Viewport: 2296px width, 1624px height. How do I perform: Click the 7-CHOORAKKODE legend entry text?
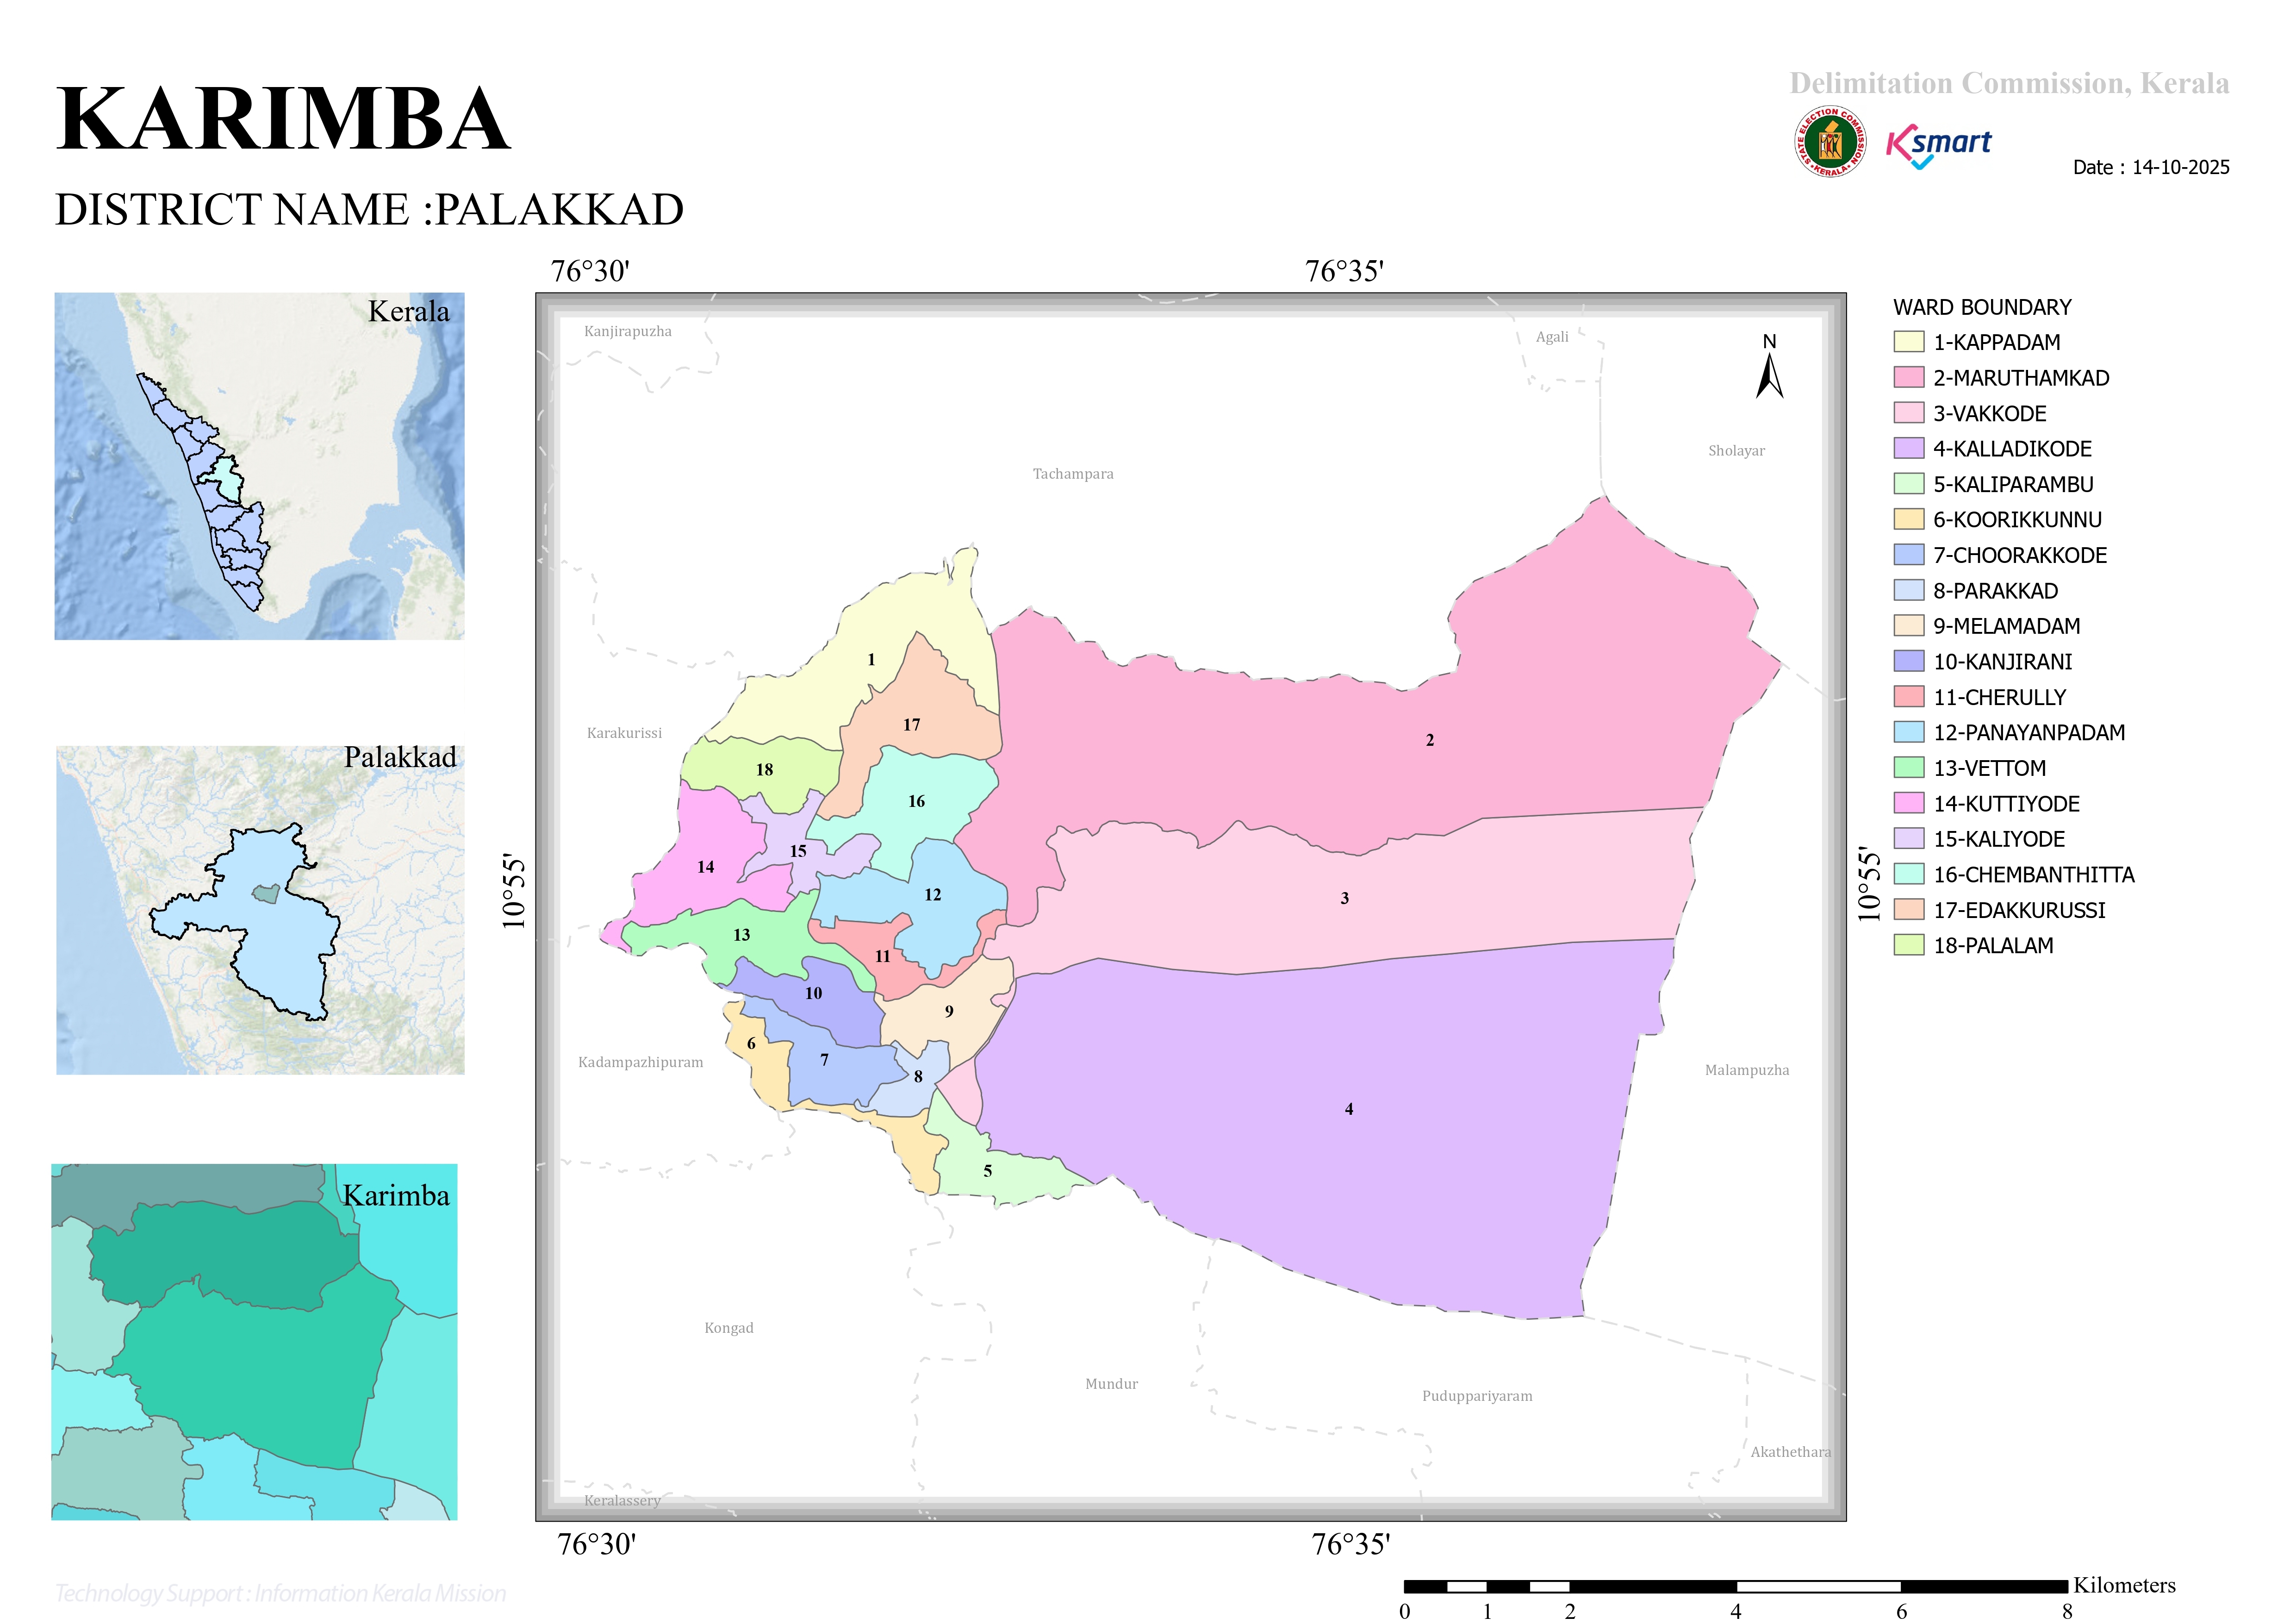point(2020,555)
